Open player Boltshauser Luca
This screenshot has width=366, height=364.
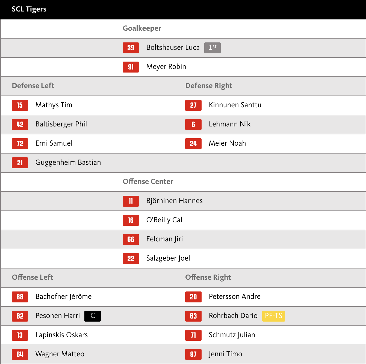[173, 48]
